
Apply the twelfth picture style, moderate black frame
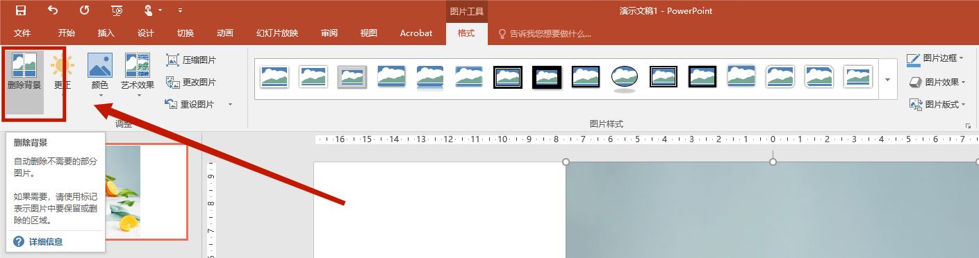702,76
